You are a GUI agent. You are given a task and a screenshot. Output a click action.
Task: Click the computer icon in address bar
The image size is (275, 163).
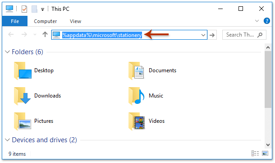coord(56,35)
